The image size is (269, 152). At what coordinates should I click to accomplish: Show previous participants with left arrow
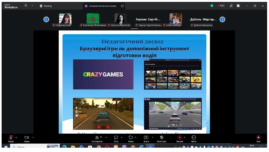point(46,19)
